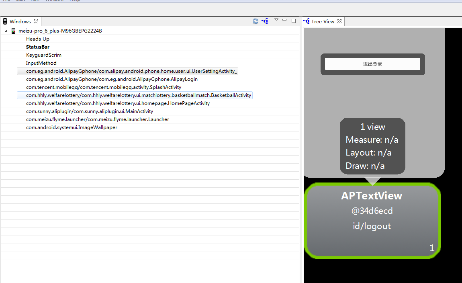Select the flyme launcher Launcher entry
The image size is (462, 283).
(98, 119)
